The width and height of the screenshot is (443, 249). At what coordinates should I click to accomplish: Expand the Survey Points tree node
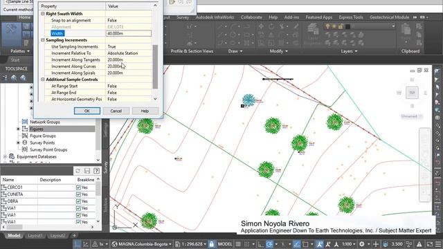[x=19, y=143]
